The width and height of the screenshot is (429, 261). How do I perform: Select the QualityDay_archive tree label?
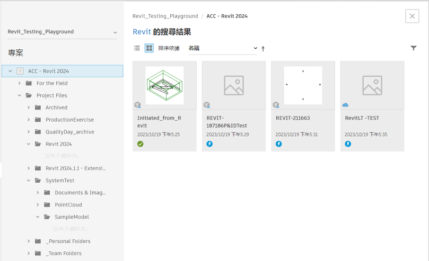click(70, 132)
